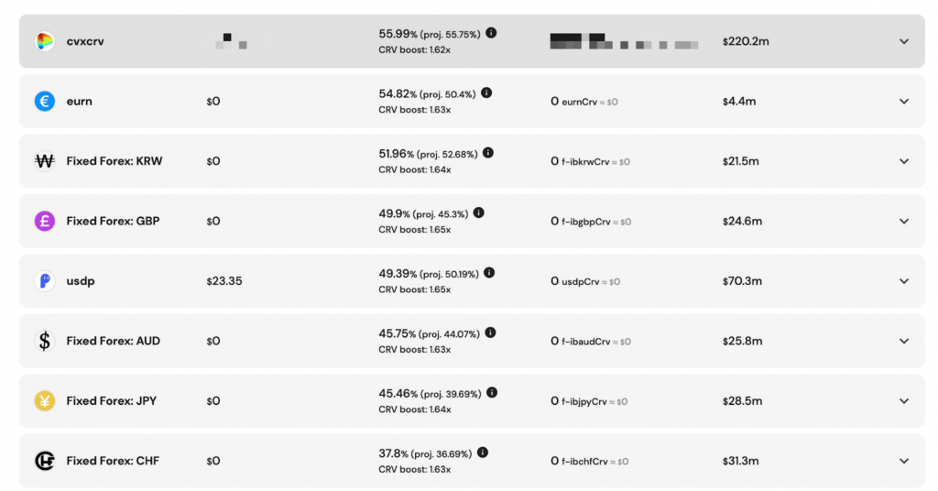The image size is (938, 491).
Task: Click the Fixed Forex CHF franc icon
Action: [44, 461]
